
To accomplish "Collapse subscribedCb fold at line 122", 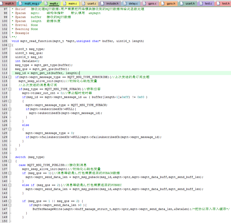I will point(10,109).
